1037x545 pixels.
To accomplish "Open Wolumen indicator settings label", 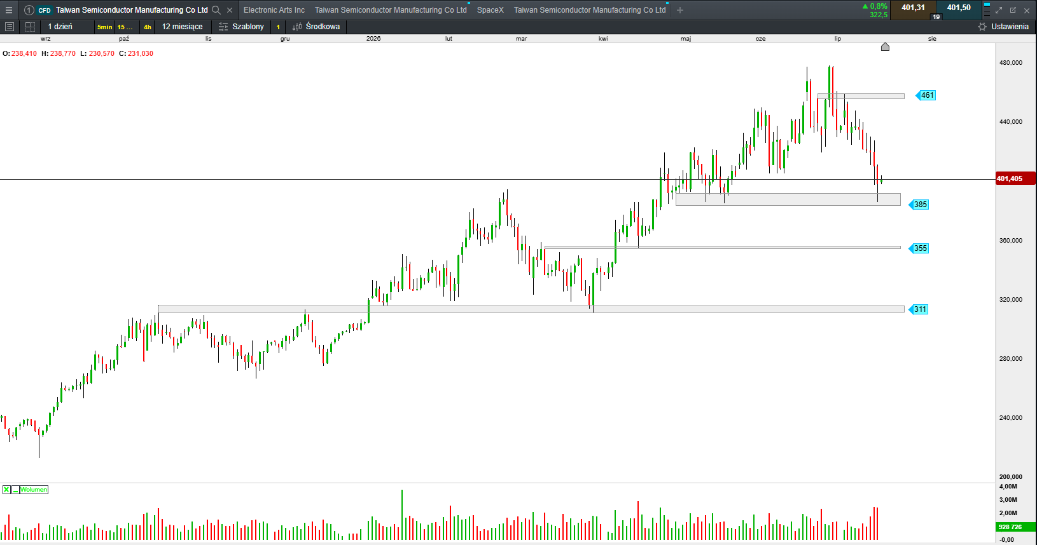I will pos(34,490).
